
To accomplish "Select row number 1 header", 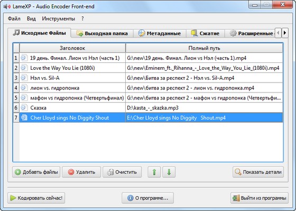I will (x=16, y=58).
